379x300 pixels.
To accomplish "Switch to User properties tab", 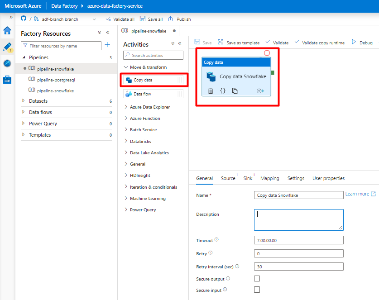I will (x=328, y=178).
